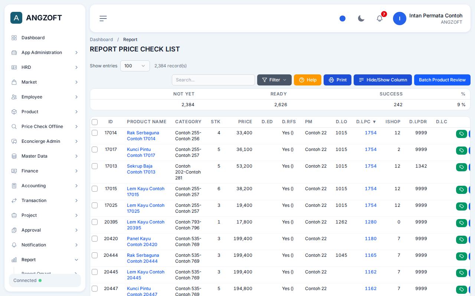
Task: Open Dashboard in the sidebar
Action: point(45,38)
